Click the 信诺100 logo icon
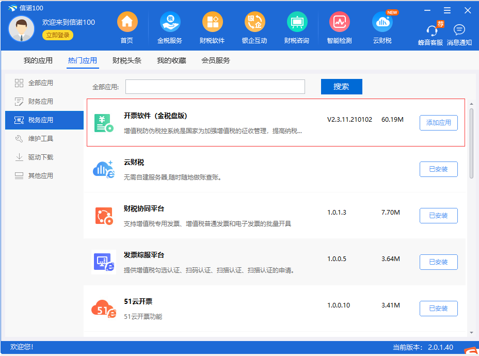This screenshot has height=356, width=479. point(13,8)
